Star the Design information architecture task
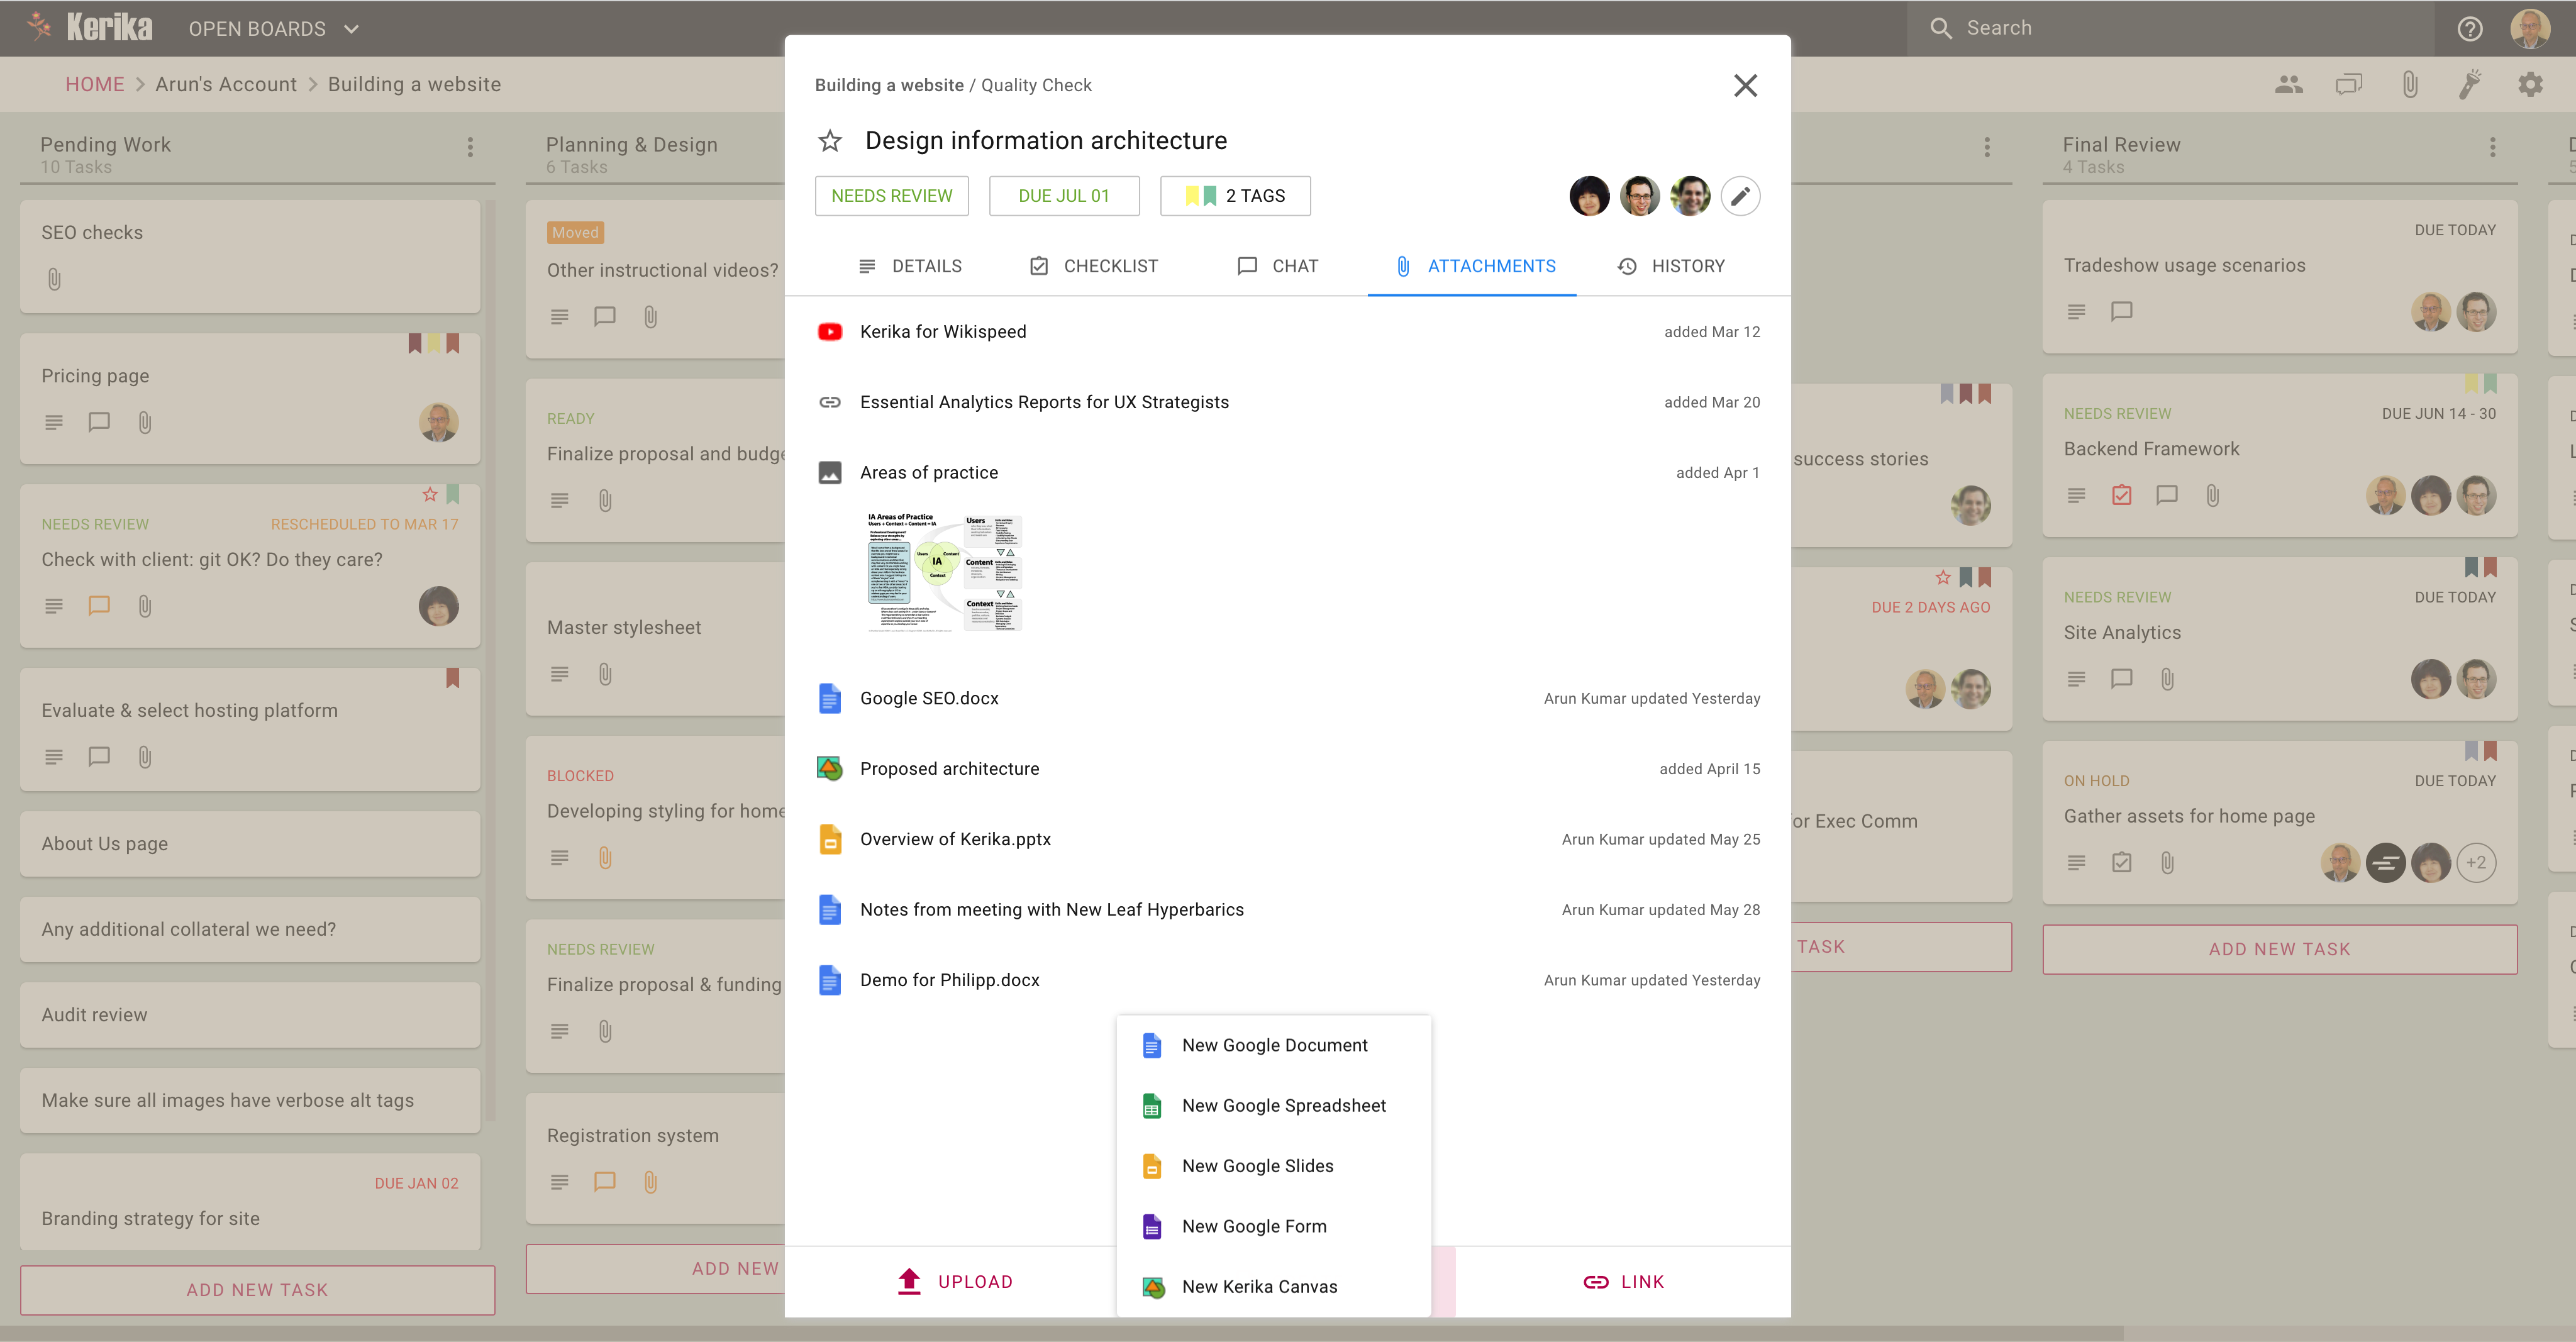The image size is (2576, 1342). click(829, 141)
